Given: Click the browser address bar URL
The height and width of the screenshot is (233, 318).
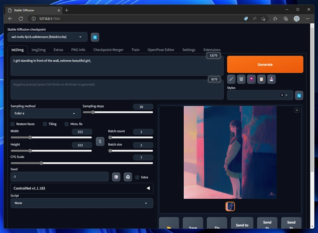Looking at the screenshot, I should [x=49, y=19].
